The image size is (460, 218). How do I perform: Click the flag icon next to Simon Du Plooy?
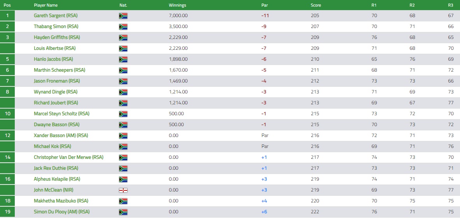[x=123, y=212]
